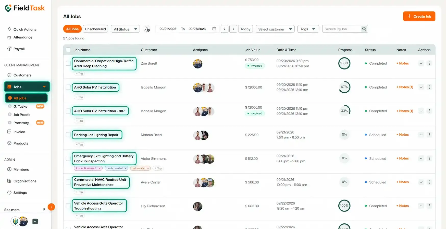Select the All Jobs filter tab

(x=72, y=29)
